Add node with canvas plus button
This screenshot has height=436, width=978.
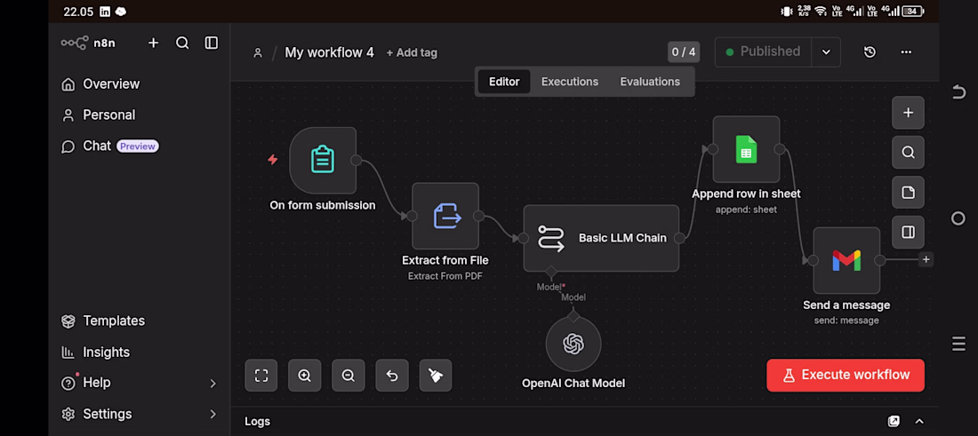[x=908, y=113]
